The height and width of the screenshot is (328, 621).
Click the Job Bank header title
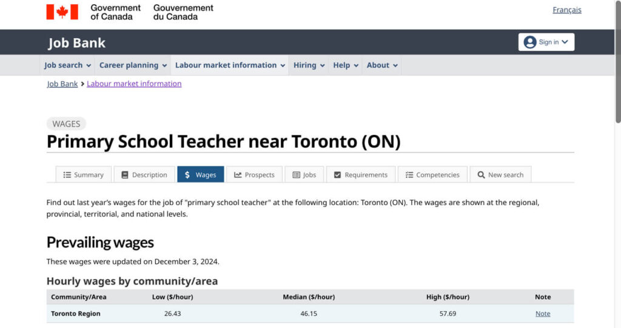click(x=77, y=43)
